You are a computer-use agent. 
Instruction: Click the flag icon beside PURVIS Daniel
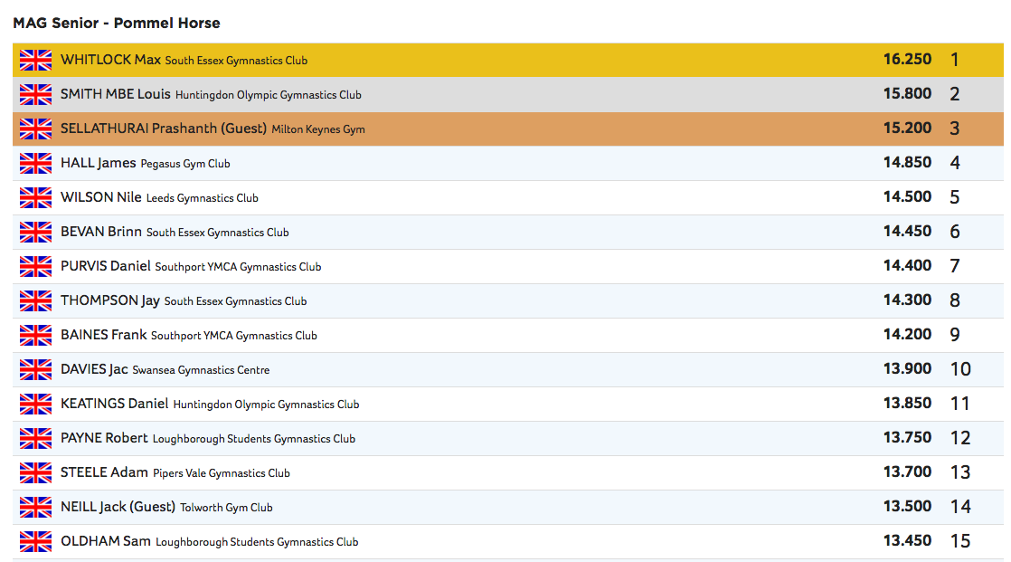tap(36, 267)
